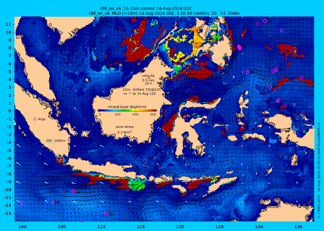This screenshot has height=231, width=324.
Task: Click the 'wind stress' legend label
Action: point(125,127)
